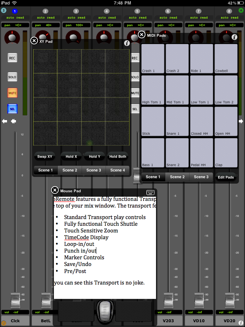The width and height of the screenshot is (245, 327).
Task: Show info for the XY Pad
Action: pos(127,43)
